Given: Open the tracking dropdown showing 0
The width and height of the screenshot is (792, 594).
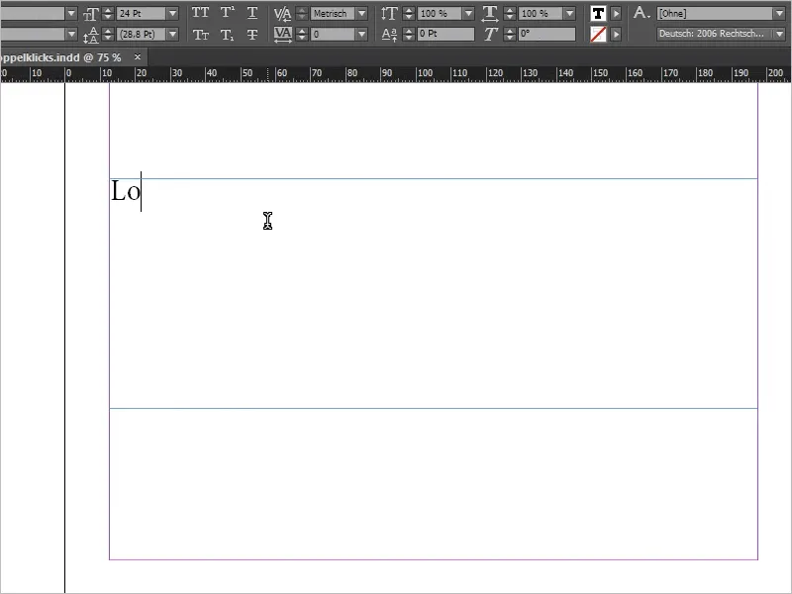Looking at the screenshot, I should (361, 35).
